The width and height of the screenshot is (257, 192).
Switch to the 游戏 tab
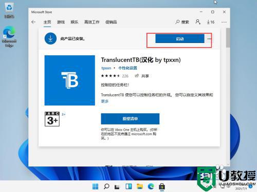click(61, 22)
